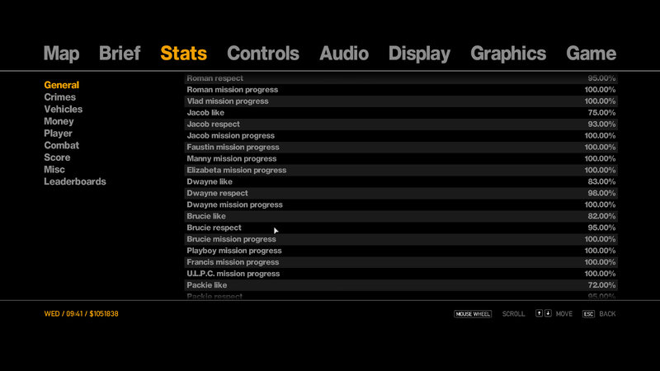Click the 98.00% Dwayne respect value
The image size is (660, 371).
601,193
